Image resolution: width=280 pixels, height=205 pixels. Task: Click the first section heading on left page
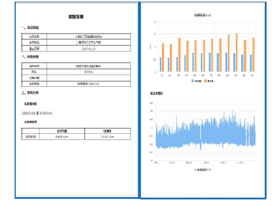[x=30, y=27]
